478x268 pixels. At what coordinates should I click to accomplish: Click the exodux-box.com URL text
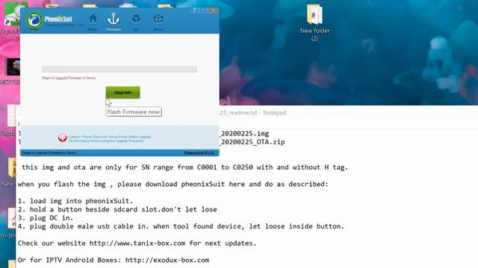click(x=167, y=260)
